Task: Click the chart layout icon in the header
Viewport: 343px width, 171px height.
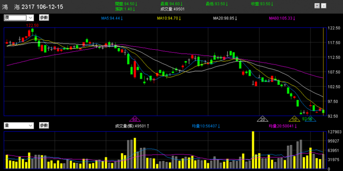Action: tap(317, 6)
